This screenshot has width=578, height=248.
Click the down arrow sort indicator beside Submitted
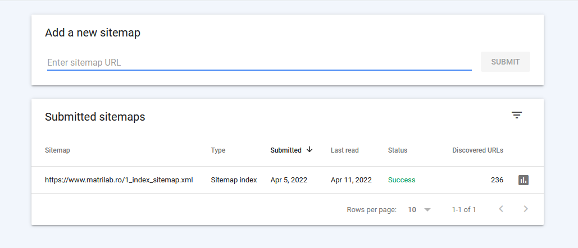point(310,150)
